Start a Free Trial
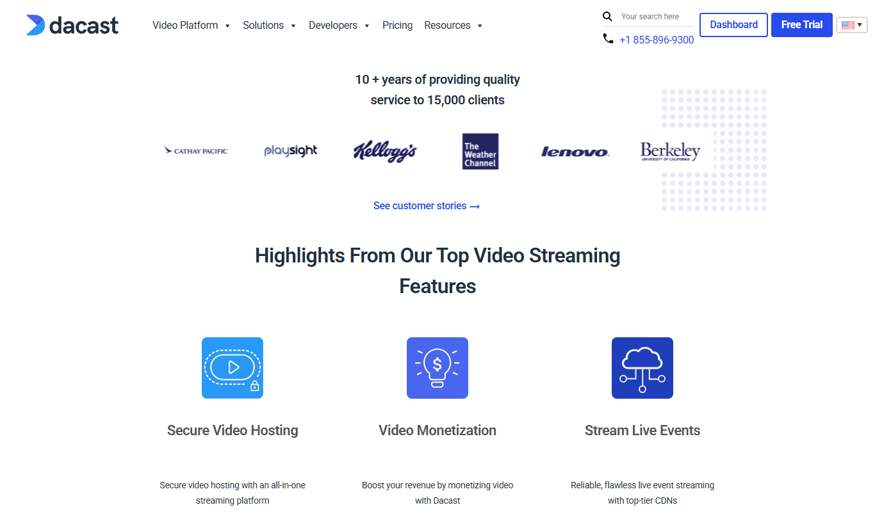Screen dimensions: 875x512 coord(802,25)
